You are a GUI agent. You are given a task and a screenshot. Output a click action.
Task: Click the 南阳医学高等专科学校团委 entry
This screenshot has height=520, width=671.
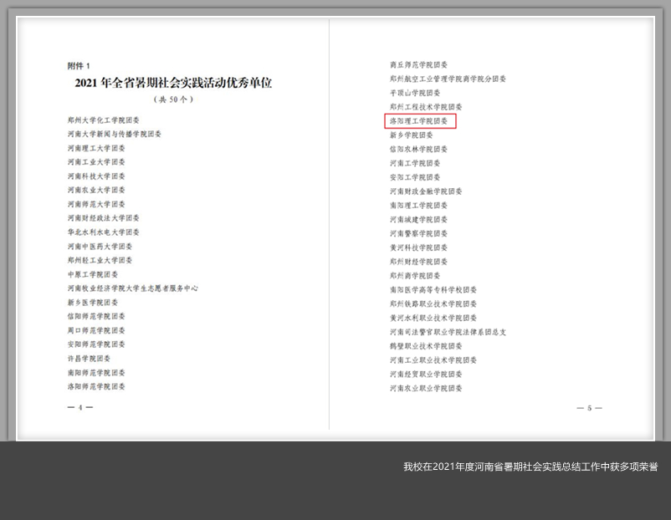pyautogui.click(x=430, y=290)
